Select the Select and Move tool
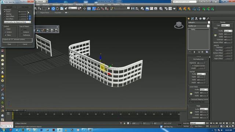Image resolution: width=235 pixels, height=132 pixels. (x=53, y=8)
